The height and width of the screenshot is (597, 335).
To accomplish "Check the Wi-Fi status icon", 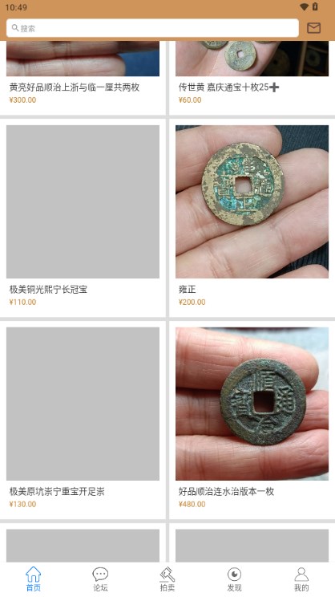I will pos(304,7).
